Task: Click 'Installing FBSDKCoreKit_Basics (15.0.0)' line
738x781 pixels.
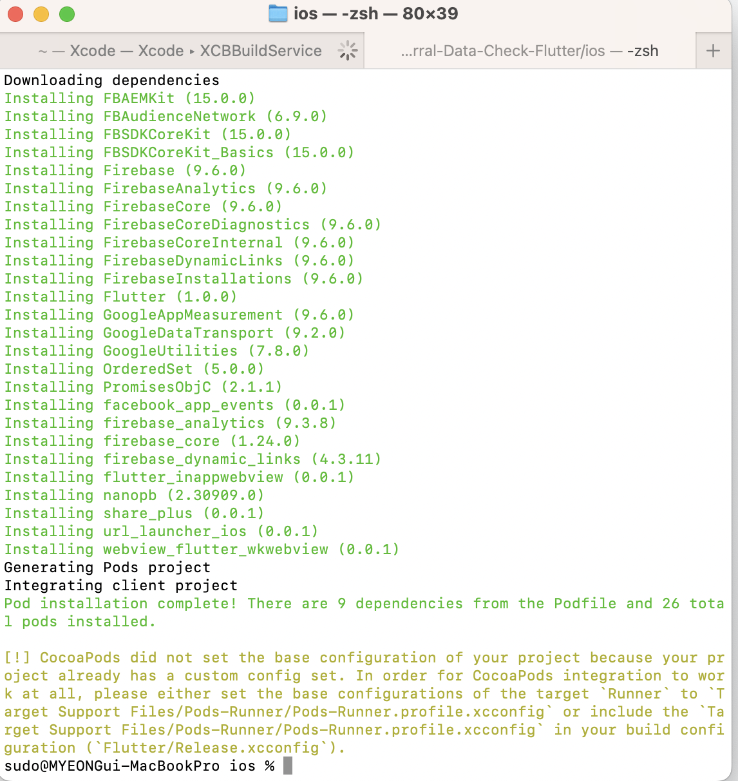Action: point(180,153)
